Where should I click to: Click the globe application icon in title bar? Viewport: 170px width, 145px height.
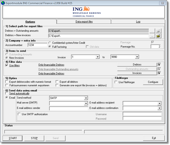[3, 3]
